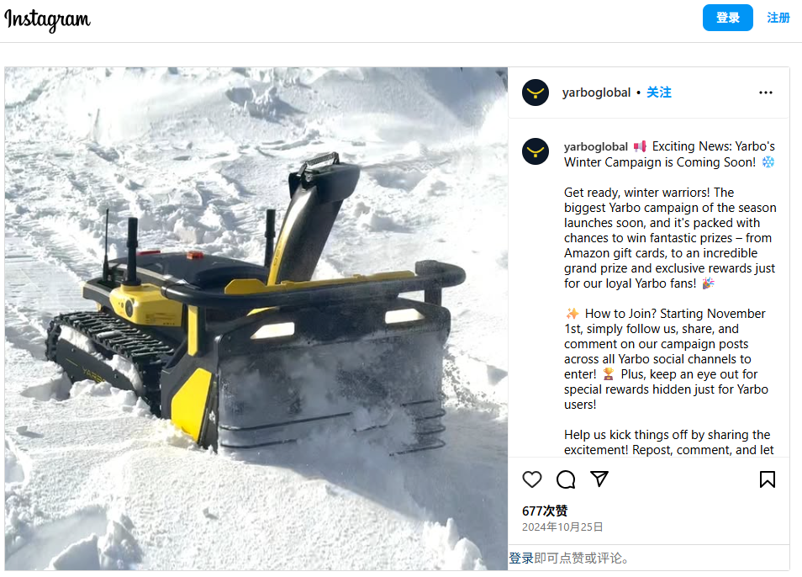Viewport: 802px width, 577px height.
Task: Follow yarboglobal via 关注 link
Action: pyautogui.click(x=659, y=93)
